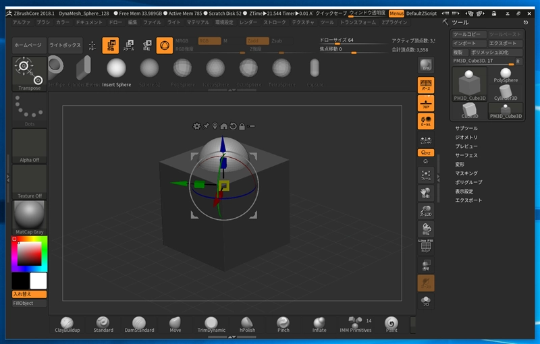Click the インポート button
This screenshot has width=540, height=344.
[x=469, y=43]
